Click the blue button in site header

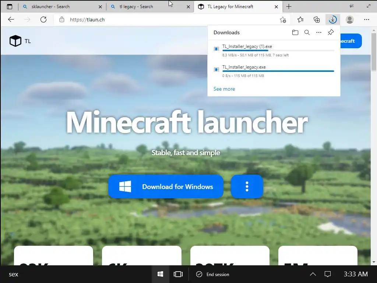click(x=351, y=41)
